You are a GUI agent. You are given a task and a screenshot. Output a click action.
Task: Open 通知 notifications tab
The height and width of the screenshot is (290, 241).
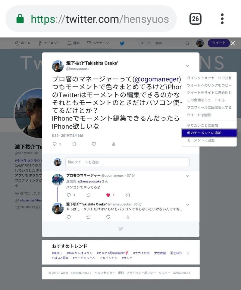[x=74, y=43]
